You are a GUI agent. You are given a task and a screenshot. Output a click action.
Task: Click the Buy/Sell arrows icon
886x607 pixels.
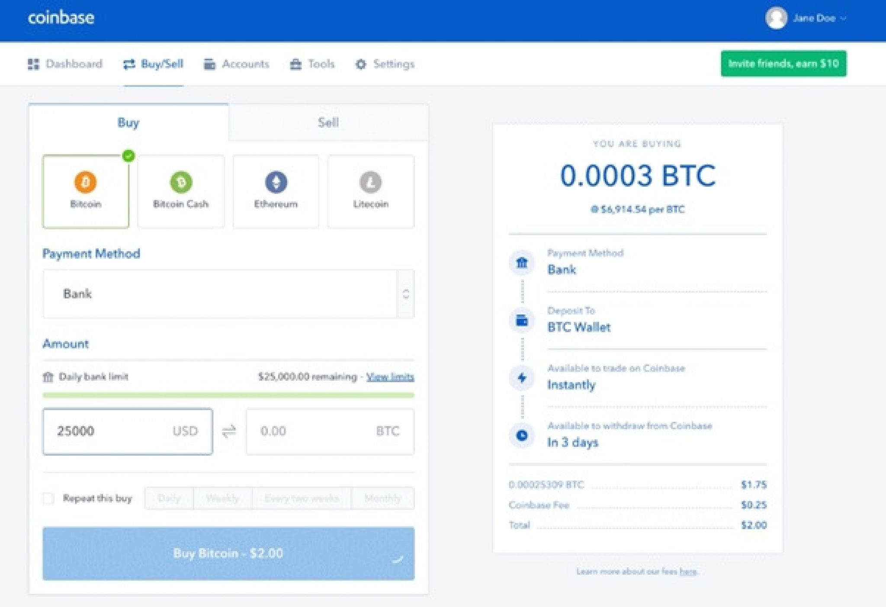click(129, 64)
